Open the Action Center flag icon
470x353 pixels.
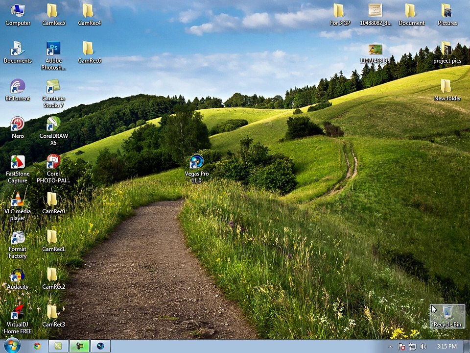[401, 347]
